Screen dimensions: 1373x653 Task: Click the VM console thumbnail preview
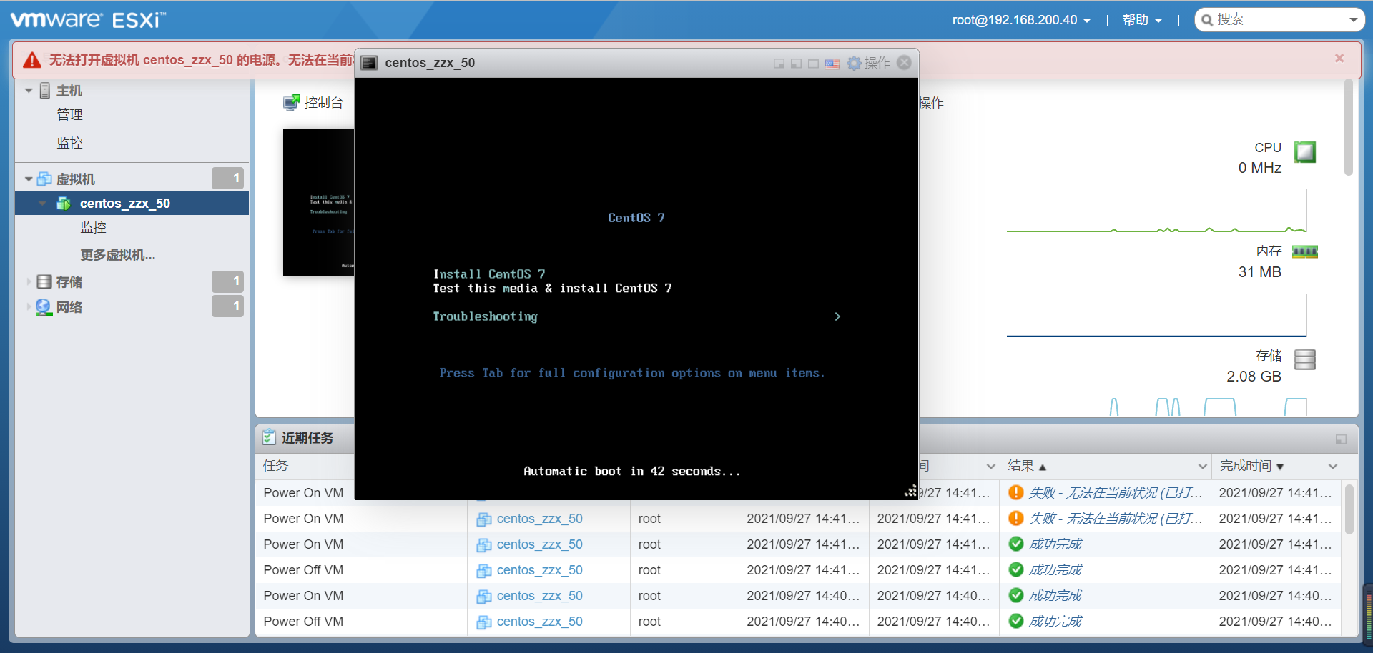(x=319, y=202)
